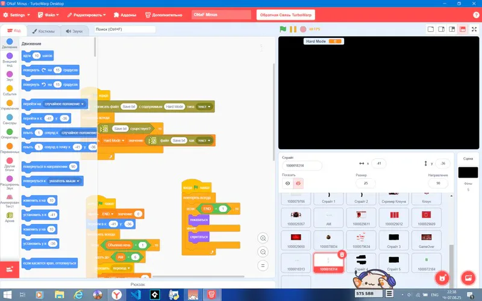
Task: Select the Расширение Звук category
Action: (10, 182)
